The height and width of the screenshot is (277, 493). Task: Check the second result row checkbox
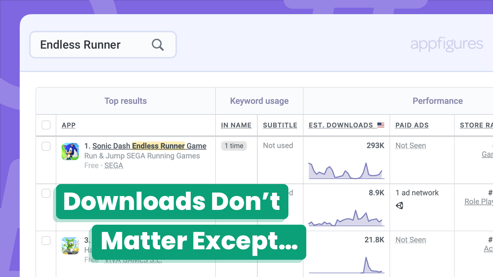[46, 193]
